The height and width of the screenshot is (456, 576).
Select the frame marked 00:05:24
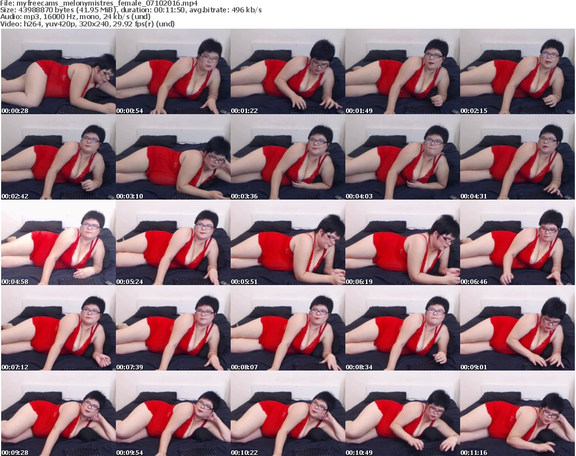coord(173,243)
